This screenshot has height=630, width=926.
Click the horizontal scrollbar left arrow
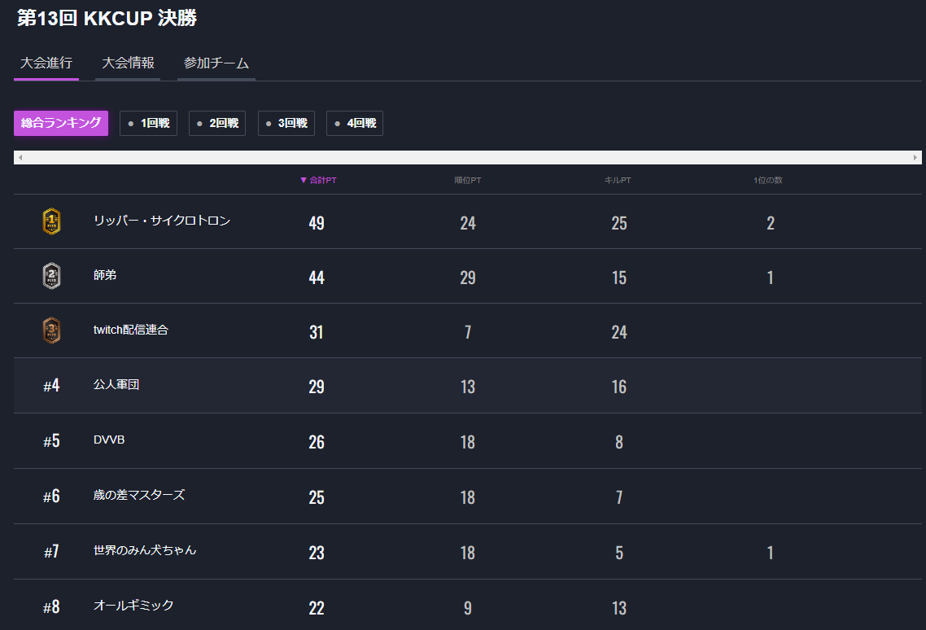pyautogui.click(x=20, y=157)
